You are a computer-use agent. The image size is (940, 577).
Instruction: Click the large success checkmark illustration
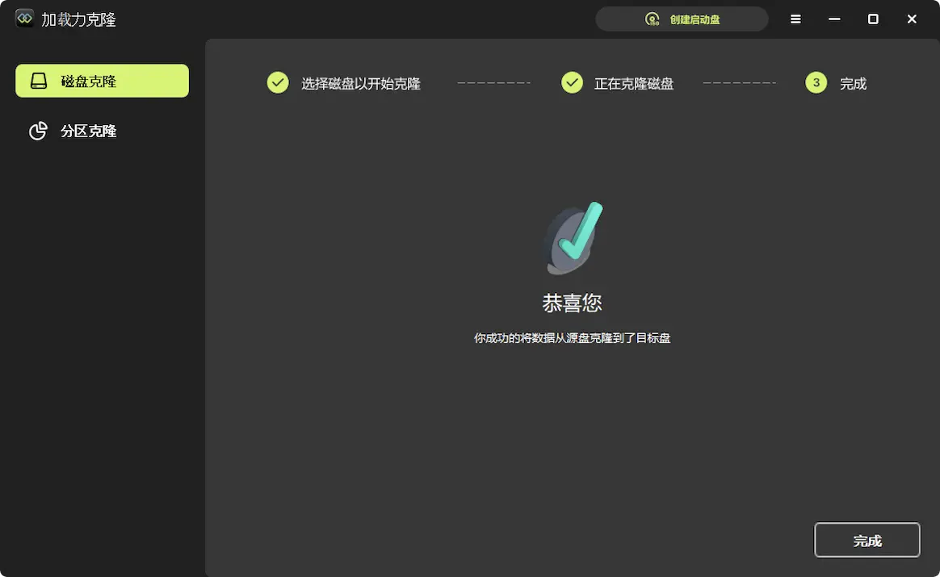click(x=572, y=238)
